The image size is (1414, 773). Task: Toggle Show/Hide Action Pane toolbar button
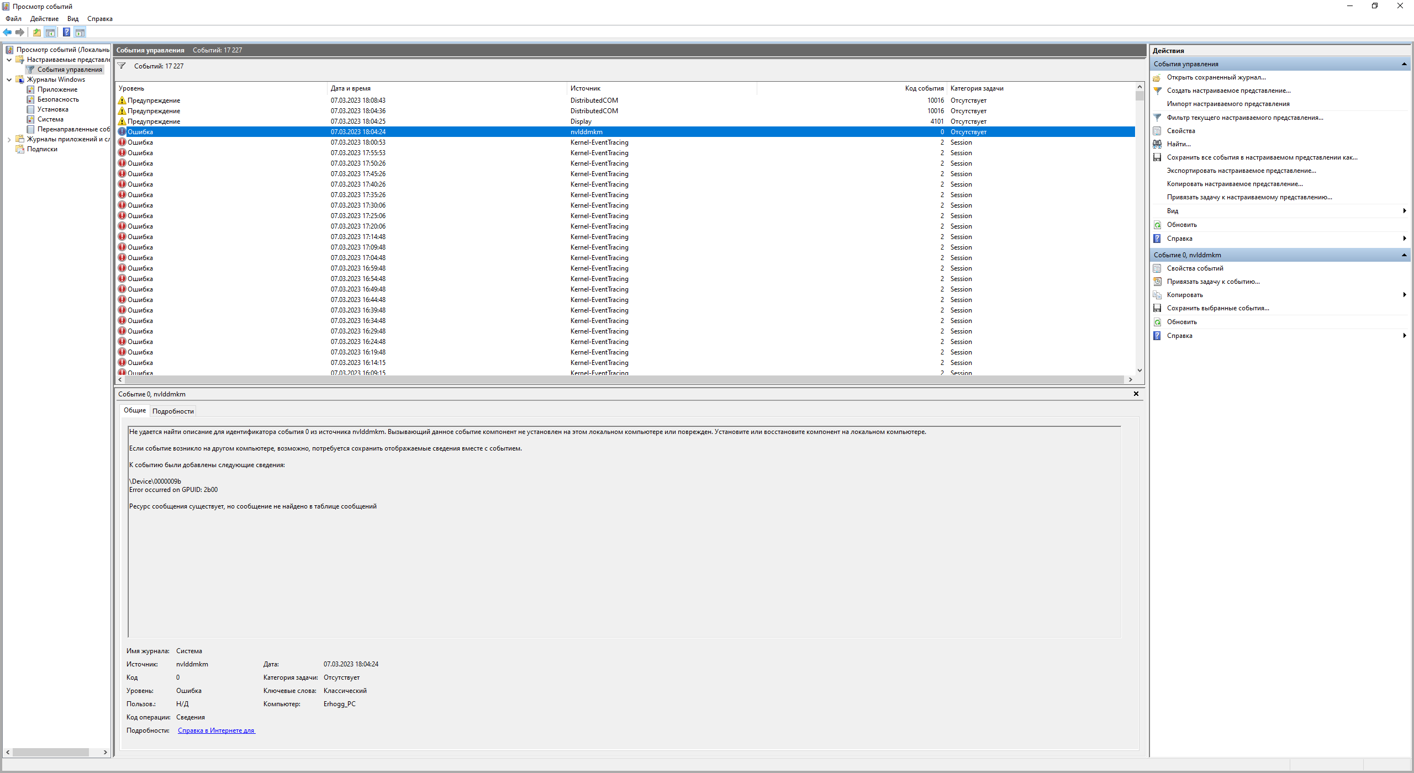pyautogui.click(x=80, y=32)
